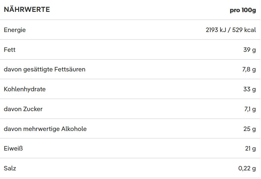Click the 0,22 g salt value
Screen dimensions: 261x179
tap(247, 168)
